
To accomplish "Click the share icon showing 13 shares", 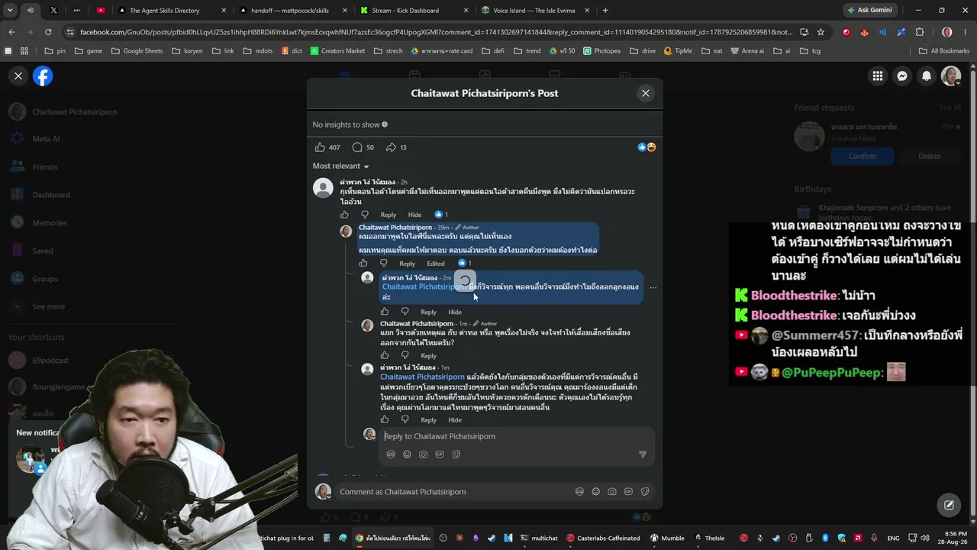I will [x=391, y=147].
